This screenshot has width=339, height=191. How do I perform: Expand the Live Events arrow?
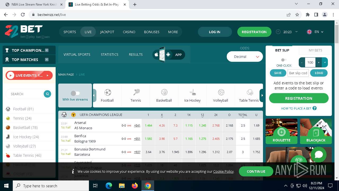point(48,75)
